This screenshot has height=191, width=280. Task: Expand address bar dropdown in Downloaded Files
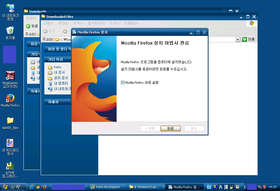(x=238, y=39)
